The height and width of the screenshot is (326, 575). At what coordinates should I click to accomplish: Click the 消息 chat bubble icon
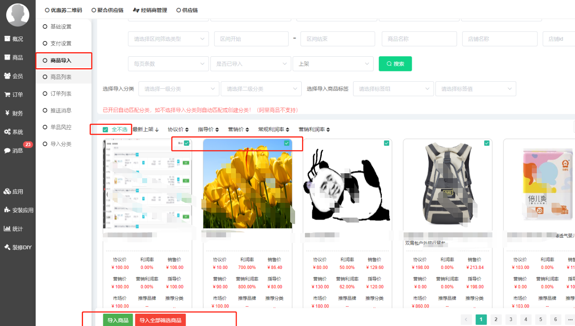[x=7, y=151]
